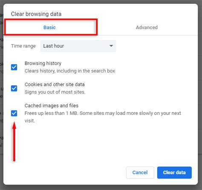Click the 'Last hour' selected value text

pyautogui.click(x=54, y=46)
